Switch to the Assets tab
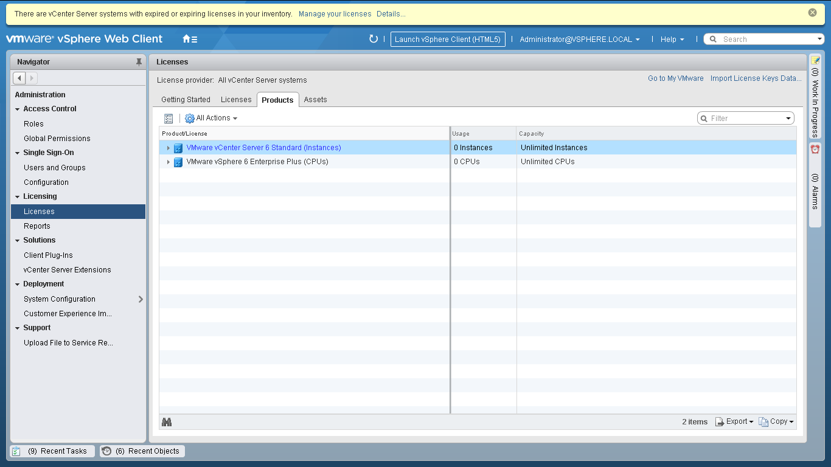This screenshot has width=831, height=467. 315,100
